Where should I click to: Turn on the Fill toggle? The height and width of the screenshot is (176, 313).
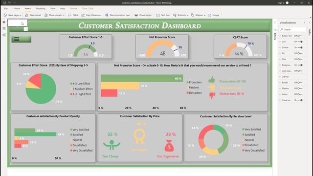[x=300, y=53]
